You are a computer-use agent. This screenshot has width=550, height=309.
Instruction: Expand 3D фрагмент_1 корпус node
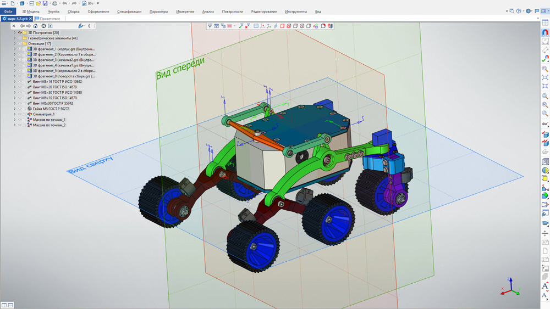[x=14, y=49]
